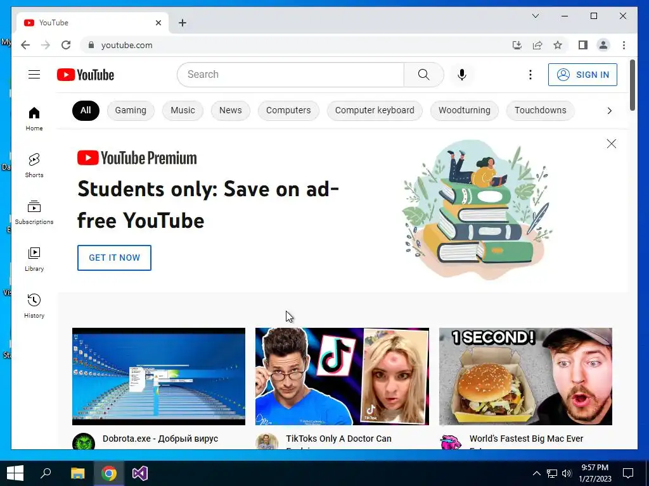Click the install app icon in address bar
649x486 pixels.
click(517, 45)
